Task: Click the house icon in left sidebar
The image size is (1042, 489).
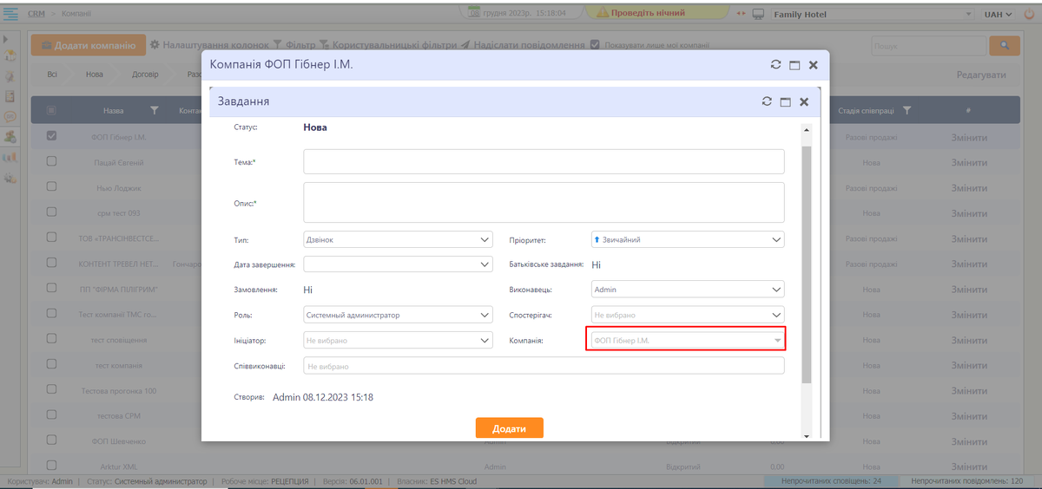Action: tap(10, 56)
